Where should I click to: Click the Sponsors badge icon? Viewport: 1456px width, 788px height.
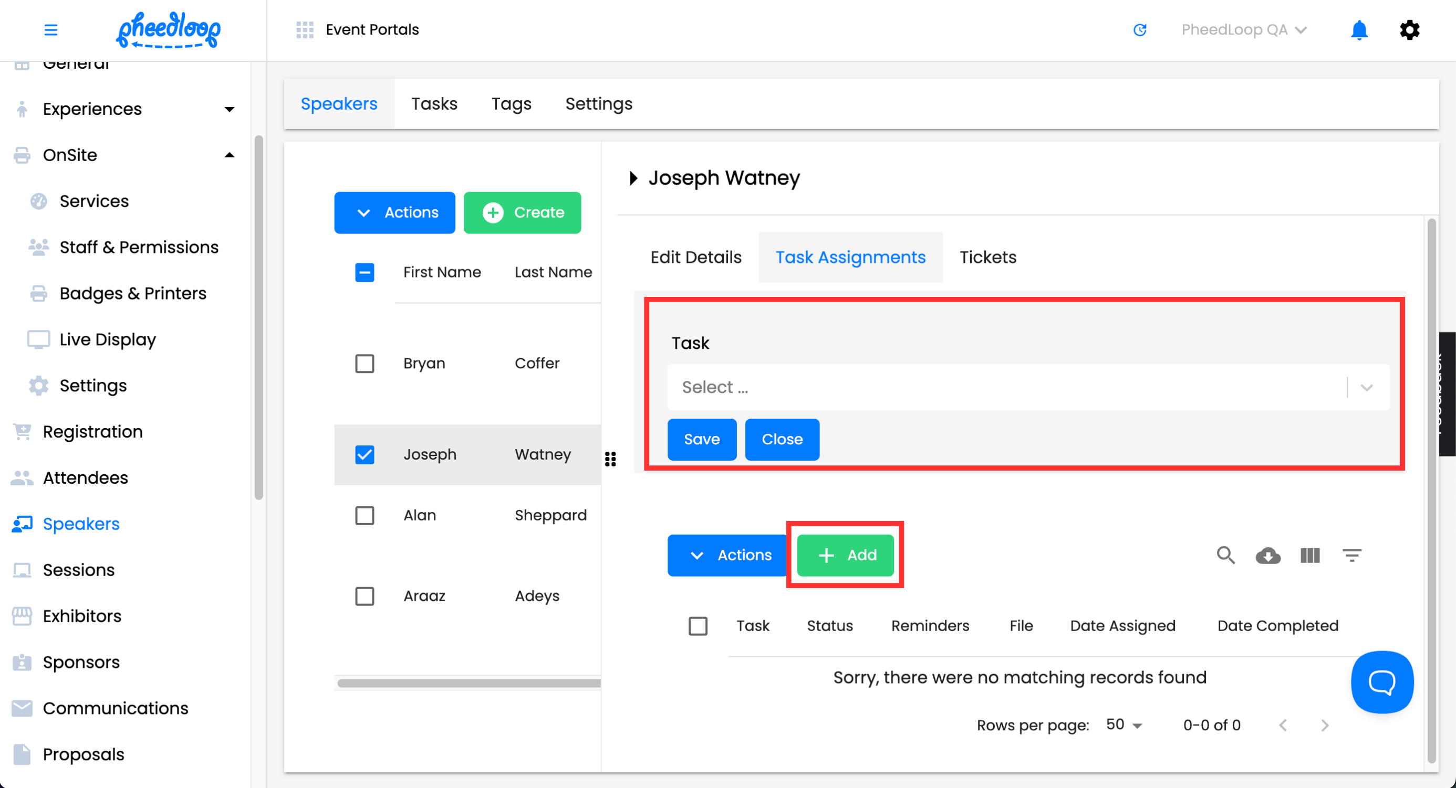pyautogui.click(x=22, y=662)
